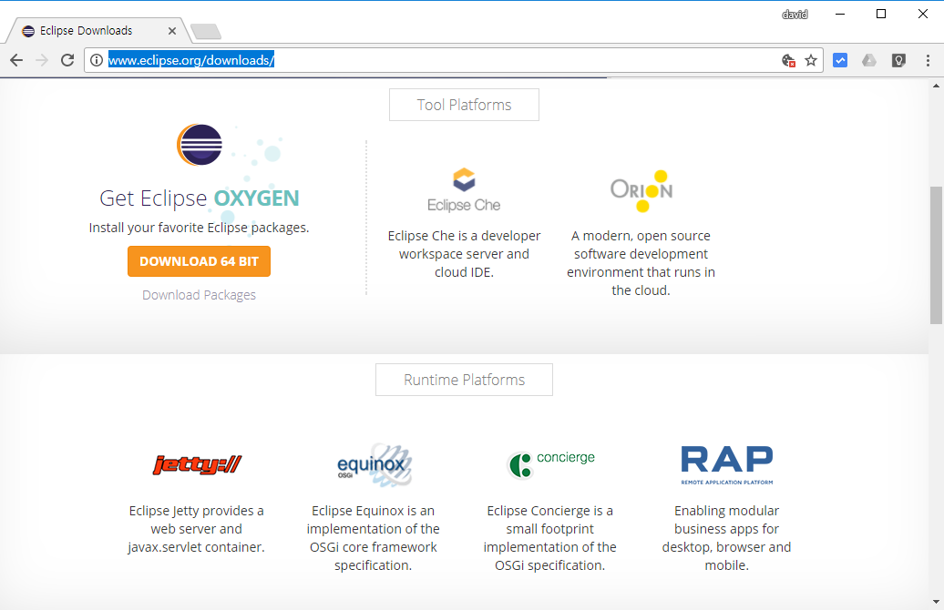Click the Eclipse logo above Get Eclipse Oxygen
Screen dimensions: 944x610
[200, 145]
